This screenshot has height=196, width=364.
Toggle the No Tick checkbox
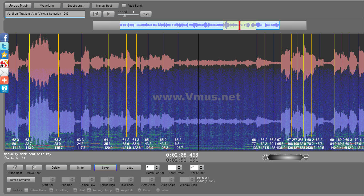tap(9, 190)
